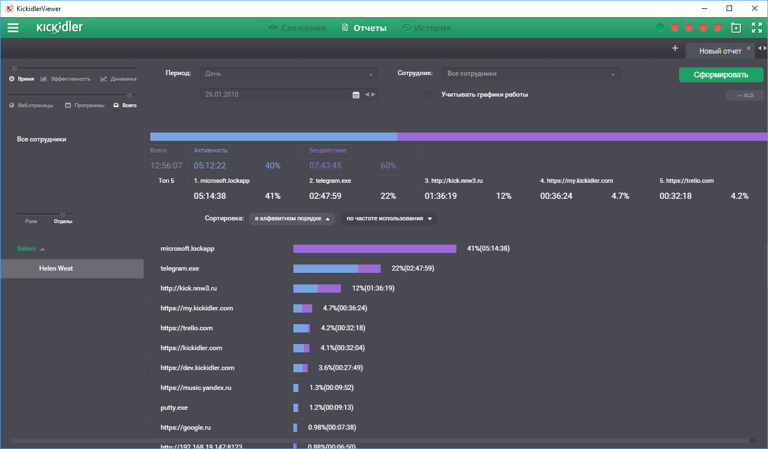Click the horizontal scrollbar at the bottom

click(x=380, y=441)
